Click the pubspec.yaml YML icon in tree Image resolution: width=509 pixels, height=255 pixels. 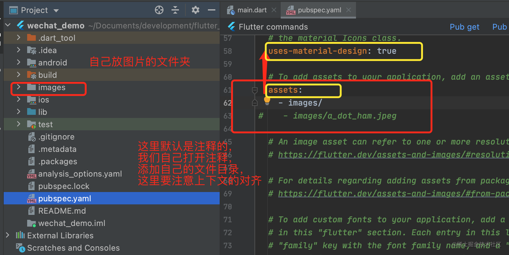coord(31,199)
